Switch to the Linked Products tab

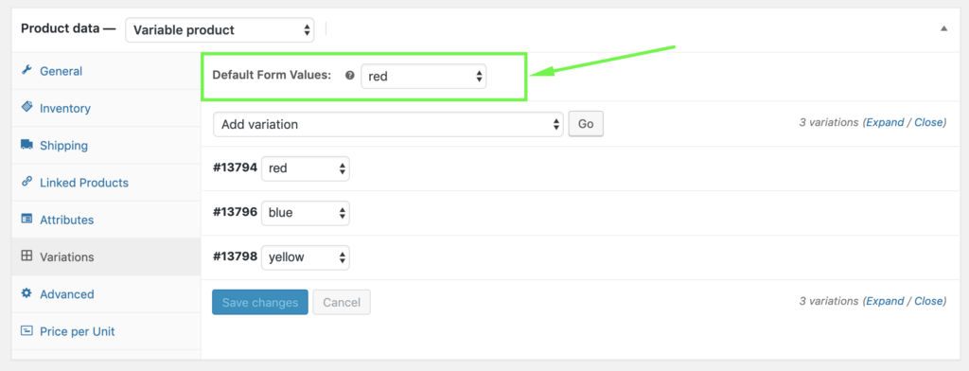click(84, 183)
